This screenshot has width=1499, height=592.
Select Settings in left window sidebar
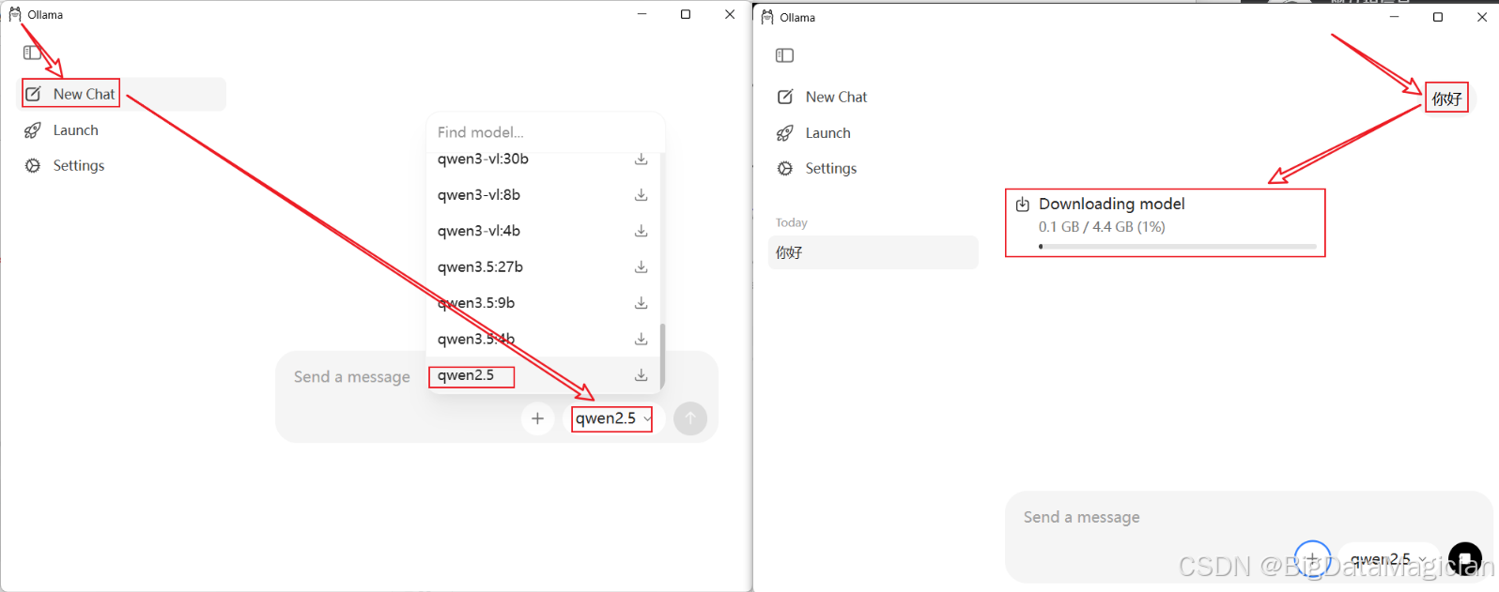tap(123, 165)
